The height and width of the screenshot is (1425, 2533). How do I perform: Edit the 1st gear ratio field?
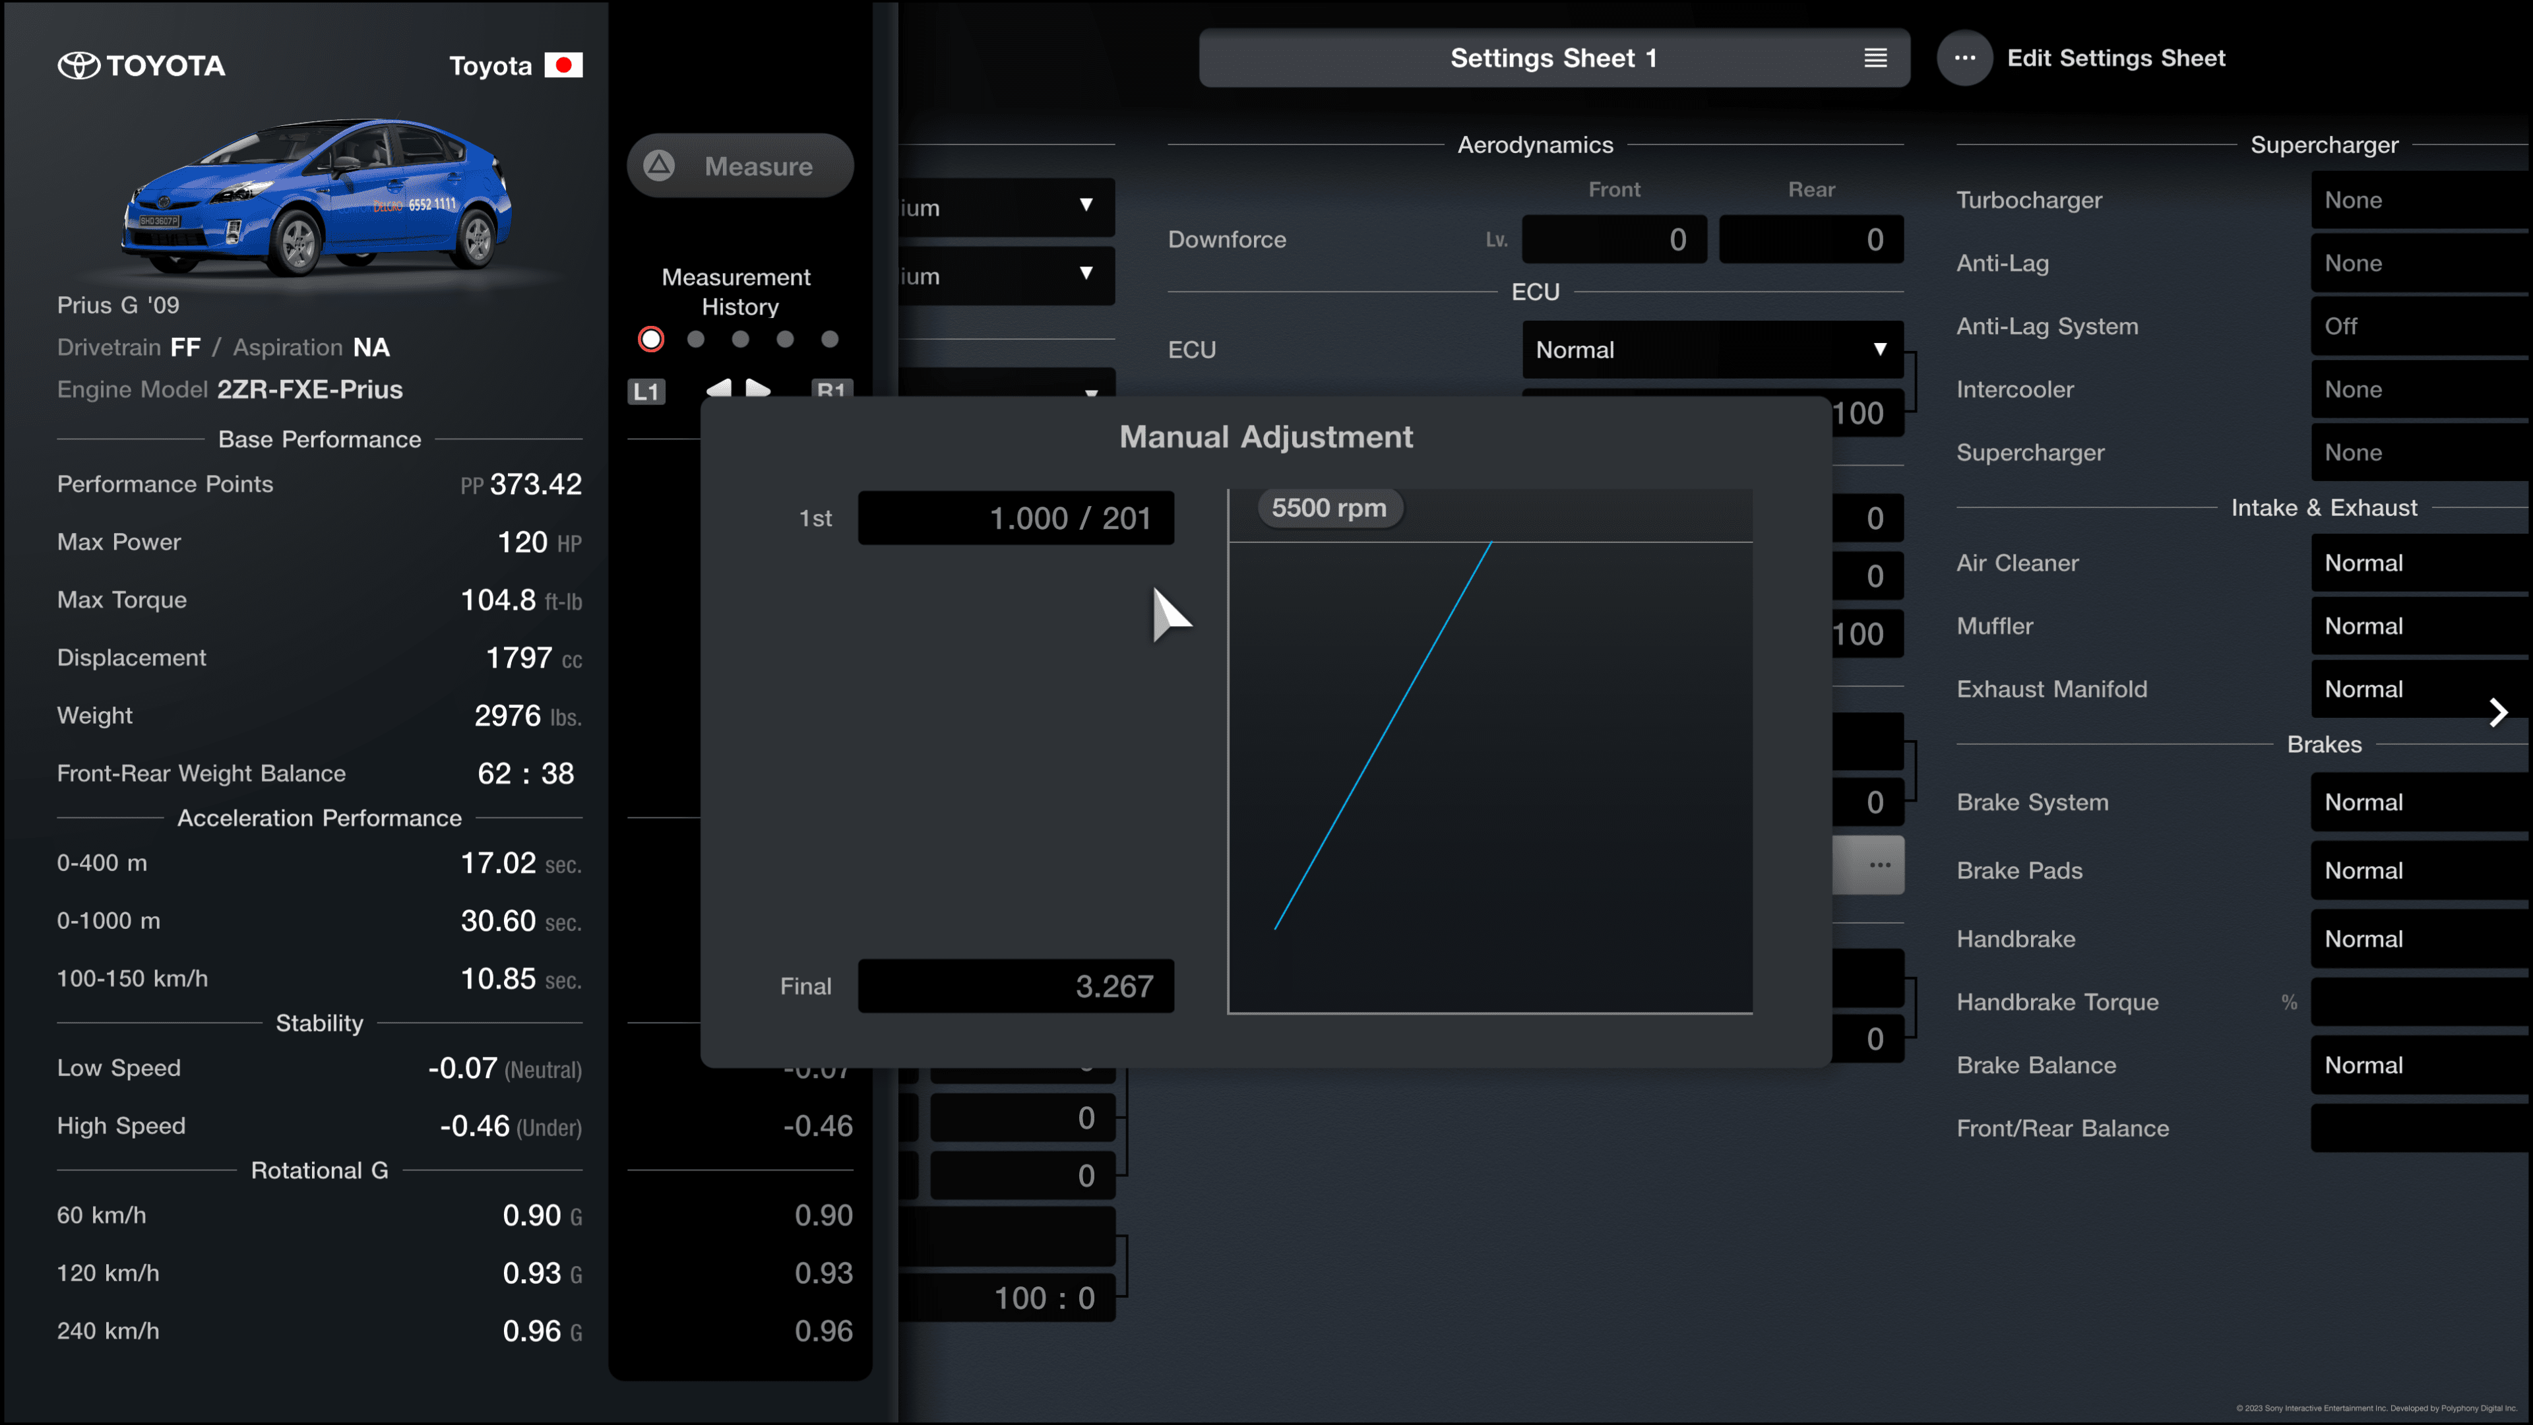pyautogui.click(x=1016, y=519)
